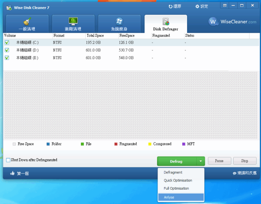Open 設定 settings gear
The image size is (261, 204).
coord(197,7)
